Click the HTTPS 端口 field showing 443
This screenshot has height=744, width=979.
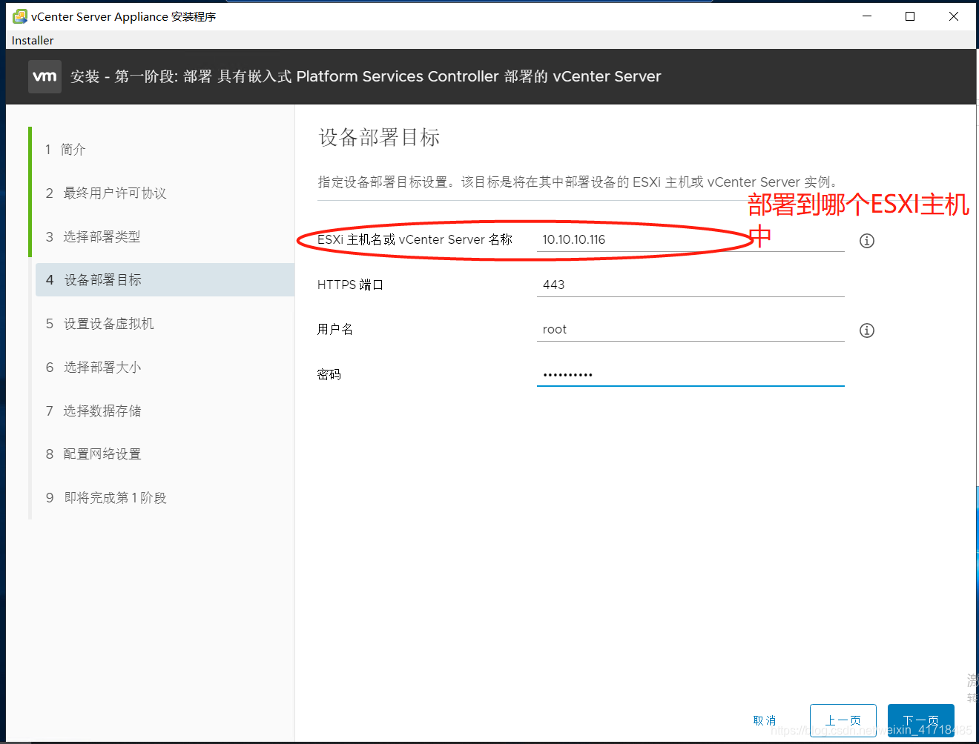[690, 285]
